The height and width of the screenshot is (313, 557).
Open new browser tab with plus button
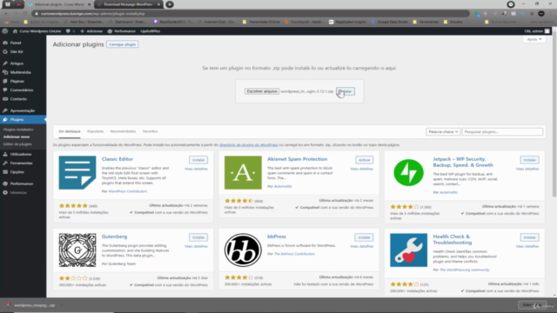(x=170, y=4)
